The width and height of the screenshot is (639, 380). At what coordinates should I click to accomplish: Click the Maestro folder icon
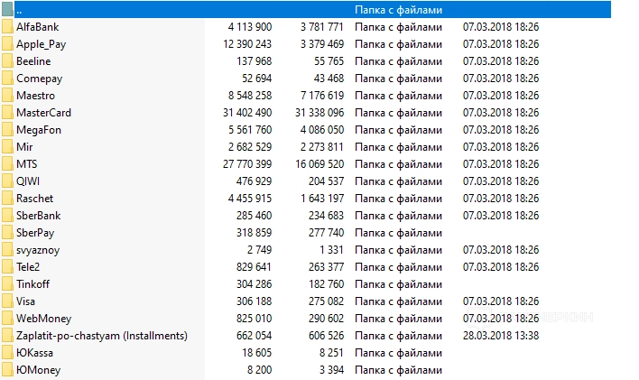[x=7, y=96]
